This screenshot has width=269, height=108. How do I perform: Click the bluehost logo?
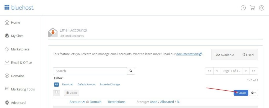[19, 7]
